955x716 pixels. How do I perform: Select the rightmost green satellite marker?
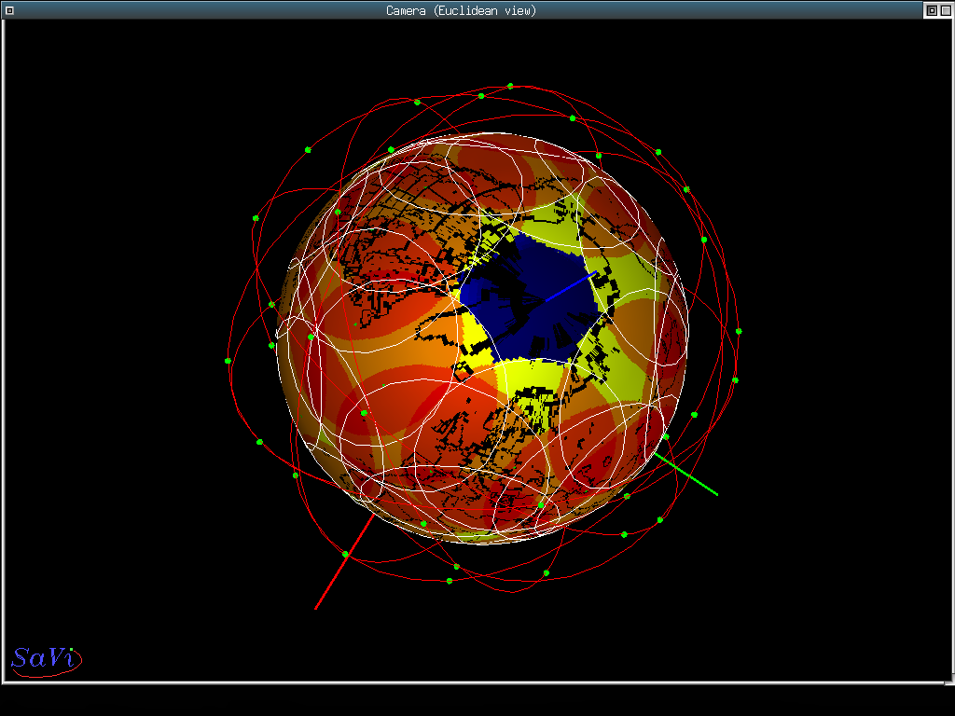coord(739,331)
